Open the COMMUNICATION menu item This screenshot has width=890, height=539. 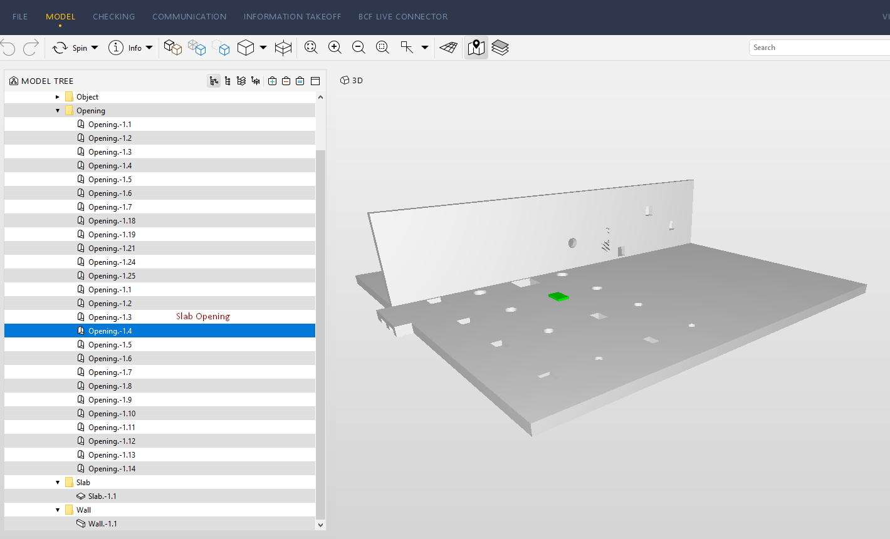[189, 17]
